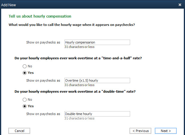Click the hourly wage paychecks question text
The width and height of the screenshot is (185, 135).
pos(72,25)
